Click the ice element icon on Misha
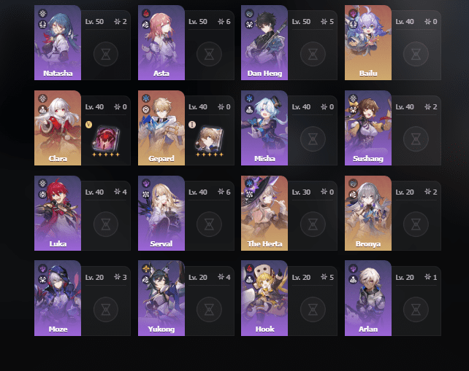Image resolution: width=469 pixels, height=371 pixels. [x=249, y=98]
